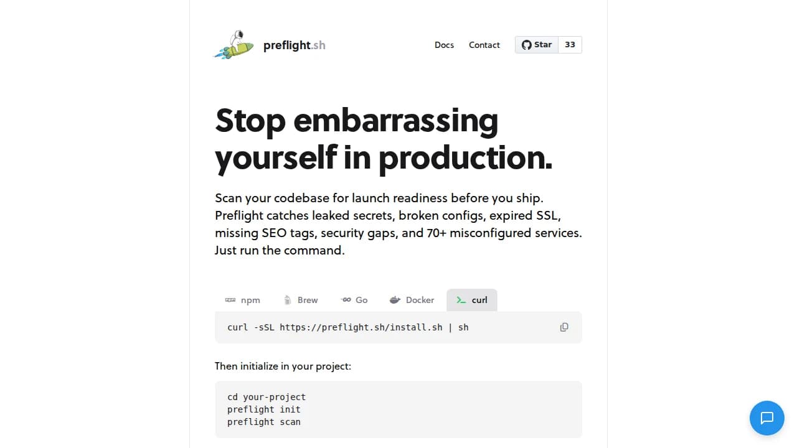Click the Go gopher icon
The width and height of the screenshot is (797, 448).
346,300
